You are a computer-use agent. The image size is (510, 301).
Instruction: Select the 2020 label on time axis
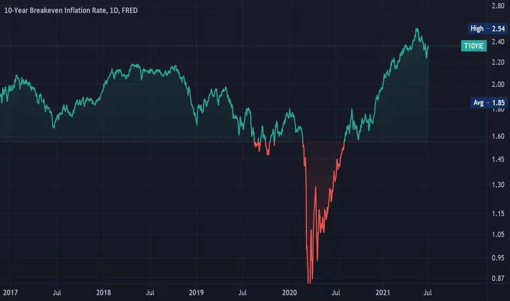[289, 293]
